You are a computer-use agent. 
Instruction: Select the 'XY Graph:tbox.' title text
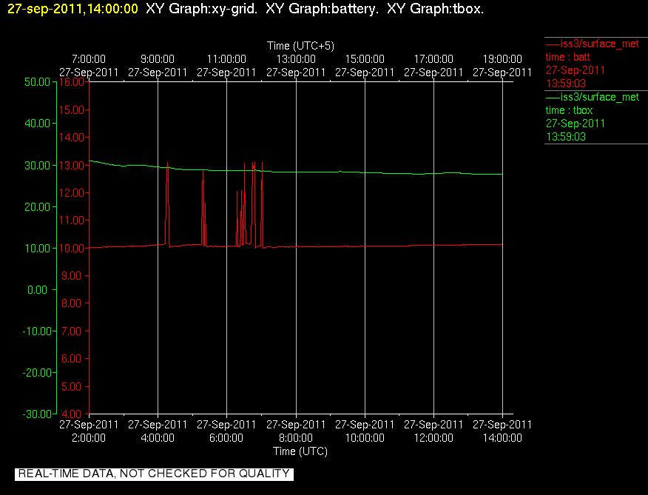pyautogui.click(x=435, y=9)
